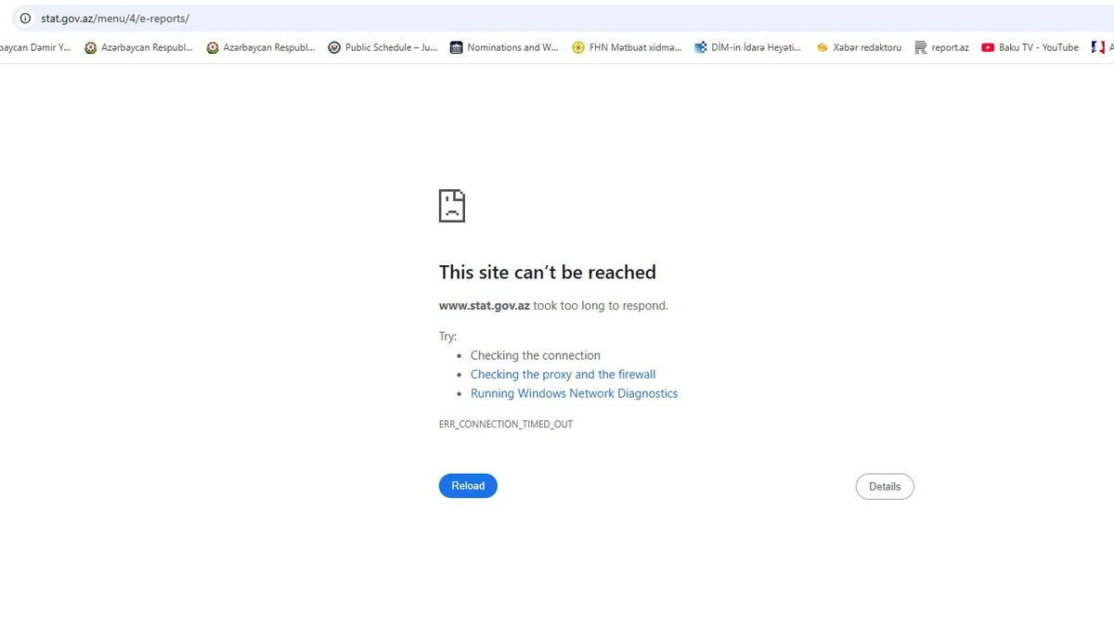The height and width of the screenshot is (639, 1114).
Task: Click the Reload button
Action: (x=468, y=486)
